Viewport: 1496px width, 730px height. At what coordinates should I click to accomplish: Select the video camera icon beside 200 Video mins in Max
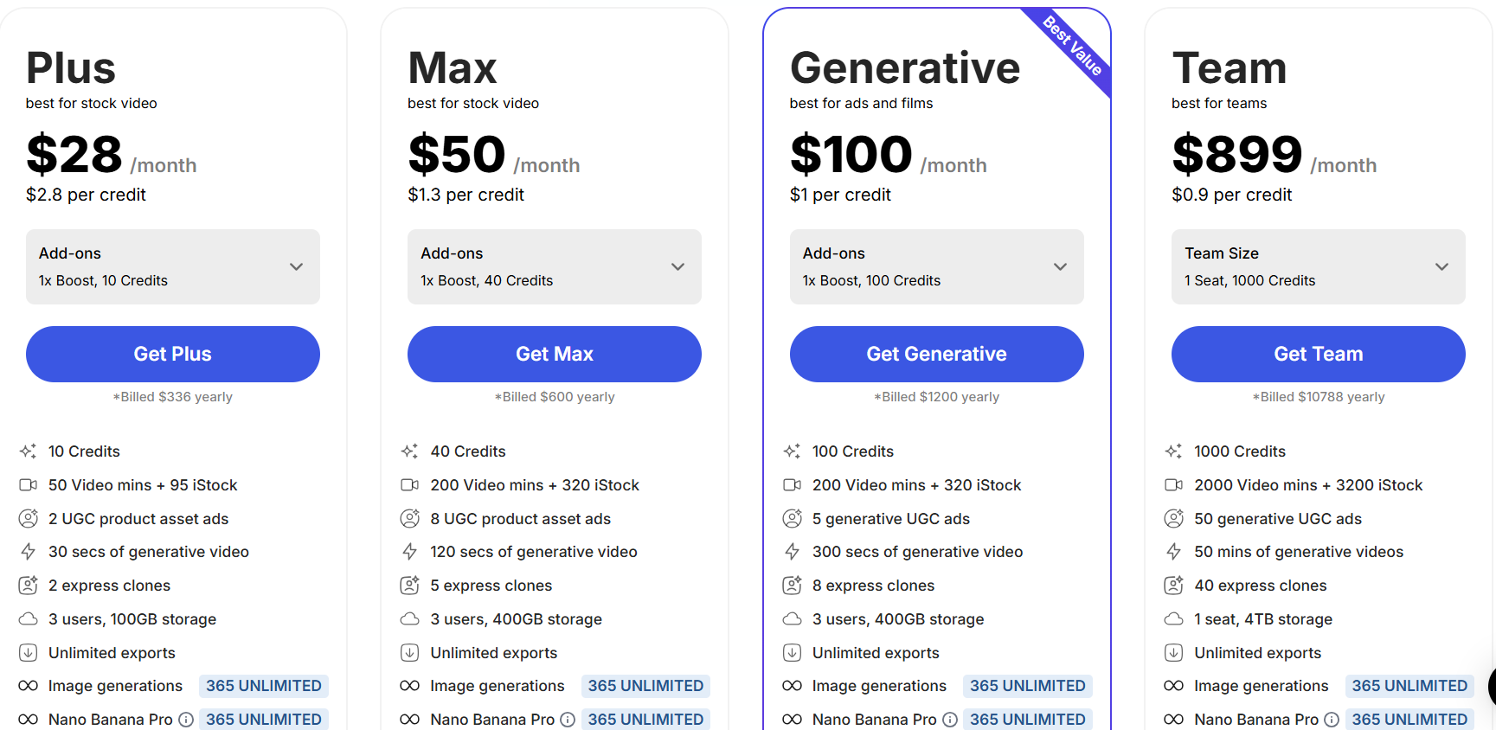tap(410, 484)
